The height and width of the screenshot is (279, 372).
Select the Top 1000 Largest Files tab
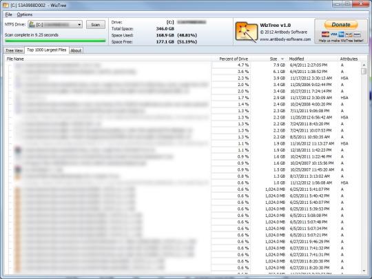click(47, 50)
